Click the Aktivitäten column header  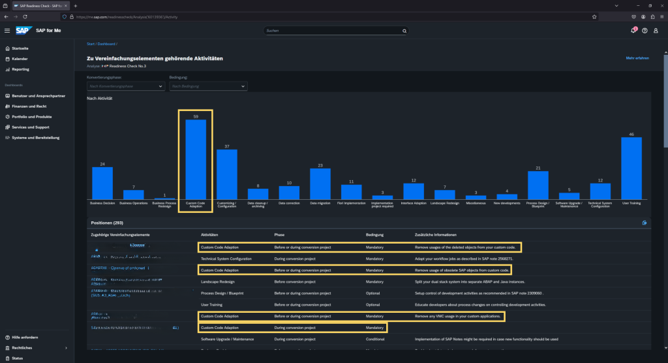pyautogui.click(x=209, y=234)
